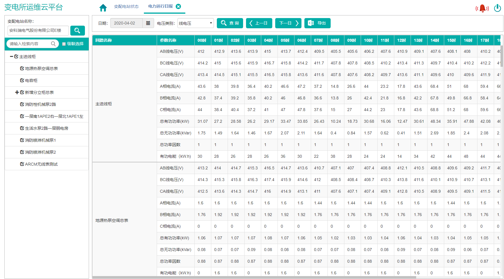
Task: Click the 总无功功率(kVar) label under 地源热泵空调总表
Action: tap(175, 250)
